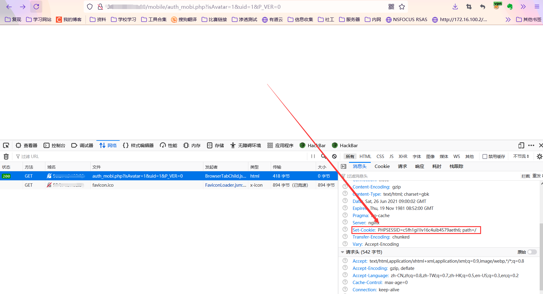Enable the 禁用缓存 disable-cache checkbox
Viewport: 543px width, 294px height.
pos(484,156)
